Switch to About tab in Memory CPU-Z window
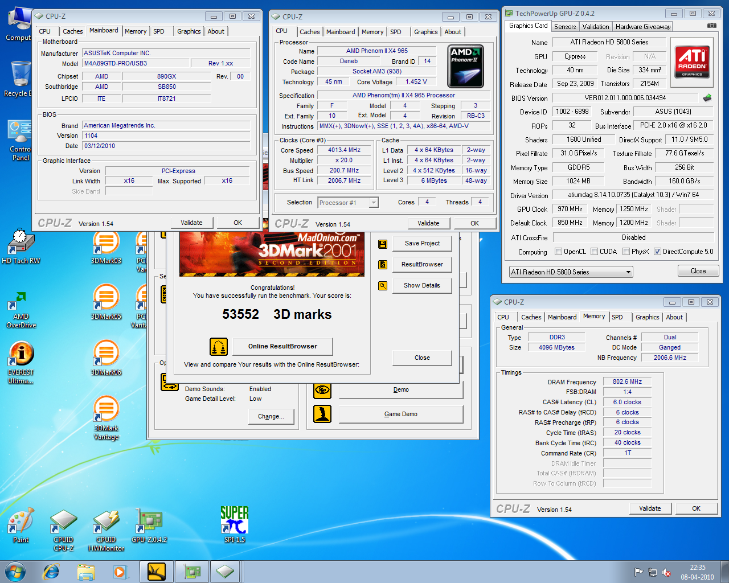This screenshot has width=729, height=583. point(674,317)
